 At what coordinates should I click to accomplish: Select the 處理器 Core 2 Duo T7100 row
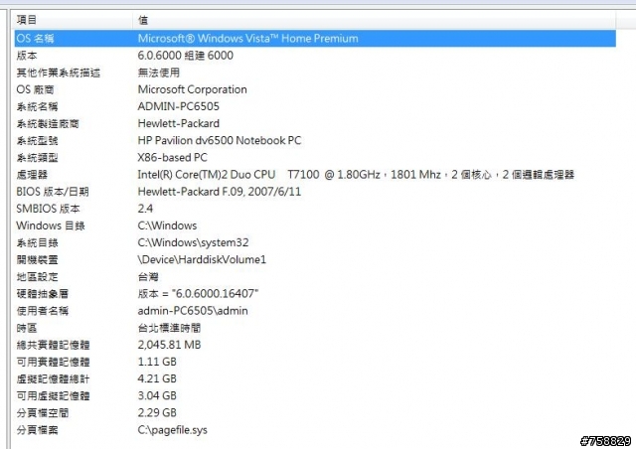[315, 175]
